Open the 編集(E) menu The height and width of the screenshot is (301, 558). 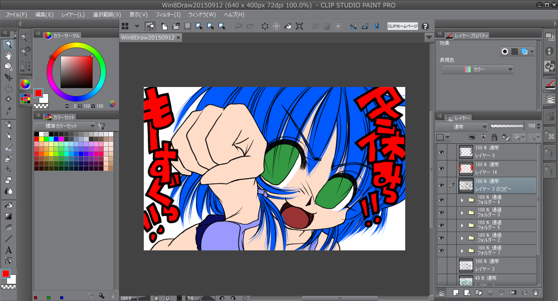coord(45,14)
